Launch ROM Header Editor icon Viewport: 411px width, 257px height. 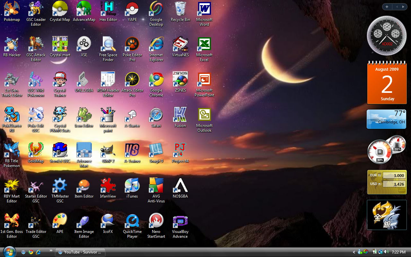click(108, 84)
